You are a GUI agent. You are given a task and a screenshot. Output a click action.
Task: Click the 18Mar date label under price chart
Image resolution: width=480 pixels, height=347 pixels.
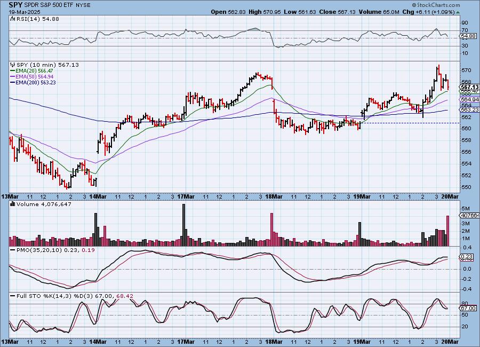click(274, 196)
